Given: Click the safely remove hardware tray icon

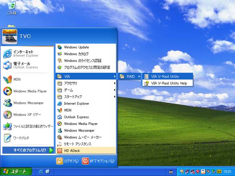Looking at the screenshot, I should (214, 172).
